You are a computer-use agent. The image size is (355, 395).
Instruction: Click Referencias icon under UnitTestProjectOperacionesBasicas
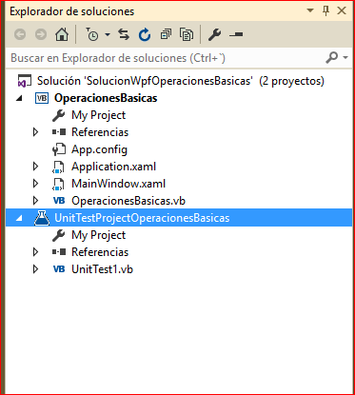pyautogui.click(x=59, y=252)
